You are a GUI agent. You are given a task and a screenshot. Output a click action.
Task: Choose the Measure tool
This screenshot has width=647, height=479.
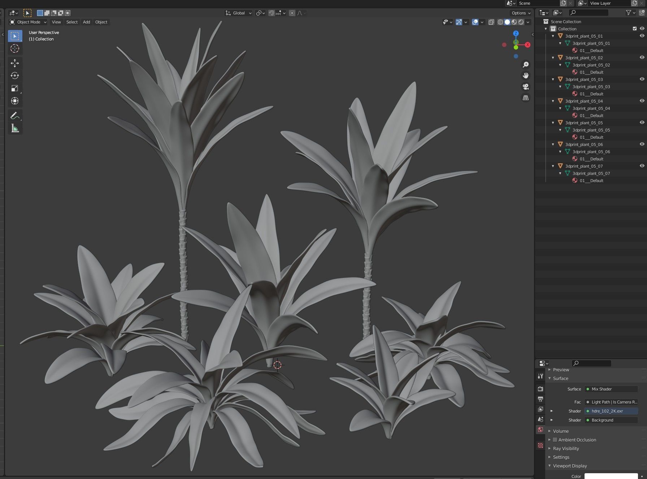point(15,129)
